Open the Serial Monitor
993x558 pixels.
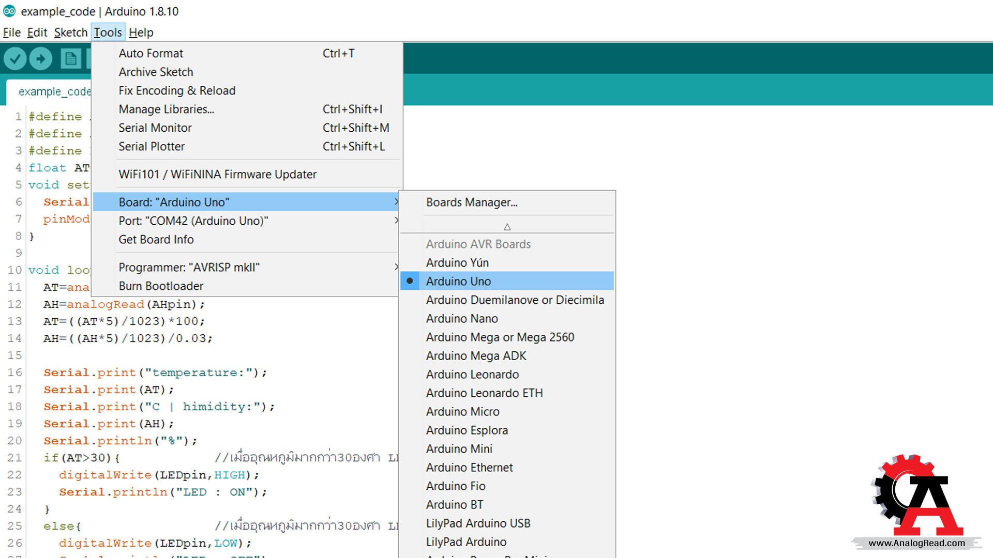(247, 128)
